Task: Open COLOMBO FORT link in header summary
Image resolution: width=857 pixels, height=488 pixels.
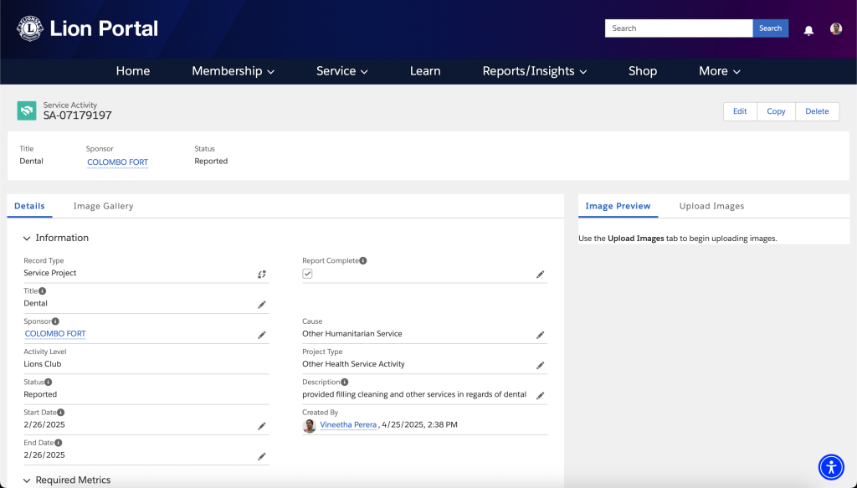Action: (x=117, y=162)
